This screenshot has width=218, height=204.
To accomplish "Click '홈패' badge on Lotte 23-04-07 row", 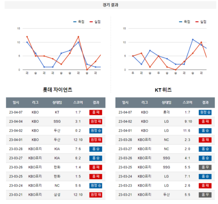I will 96,112.
